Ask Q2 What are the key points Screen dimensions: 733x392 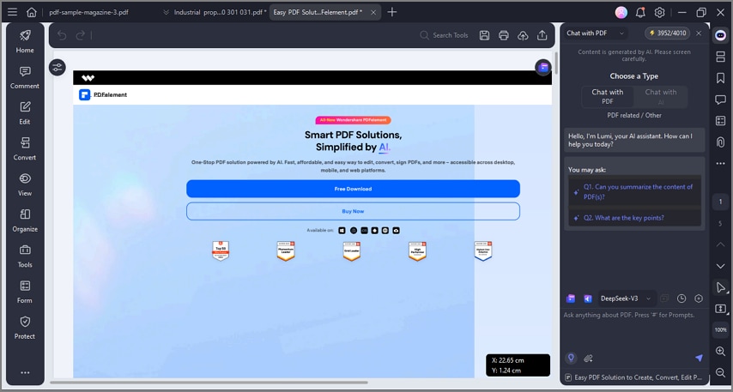point(635,218)
